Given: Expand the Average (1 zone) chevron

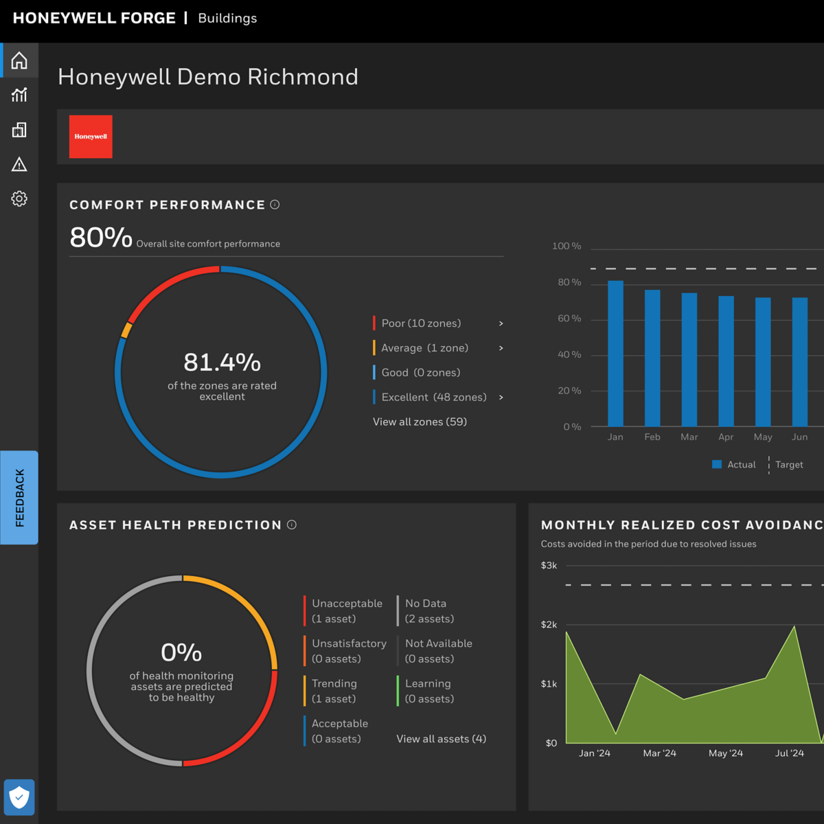Looking at the screenshot, I should (x=501, y=348).
